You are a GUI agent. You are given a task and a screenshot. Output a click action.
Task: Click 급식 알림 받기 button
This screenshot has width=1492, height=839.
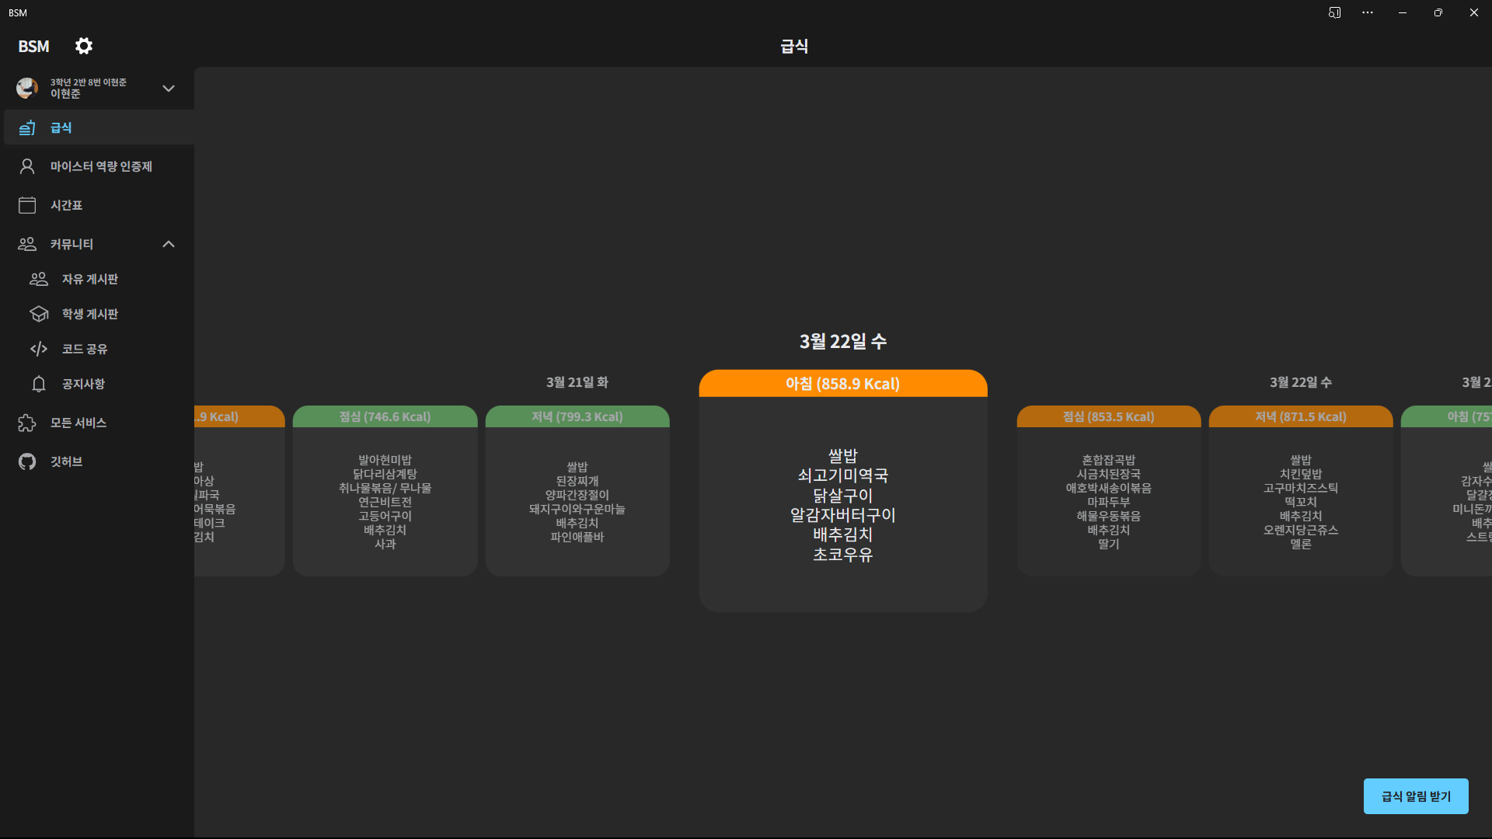coord(1416,796)
